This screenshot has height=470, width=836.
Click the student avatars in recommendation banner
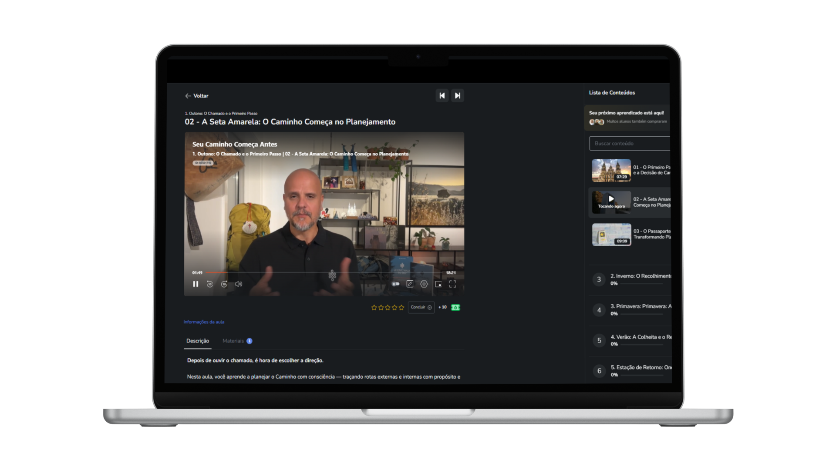[597, 122]
